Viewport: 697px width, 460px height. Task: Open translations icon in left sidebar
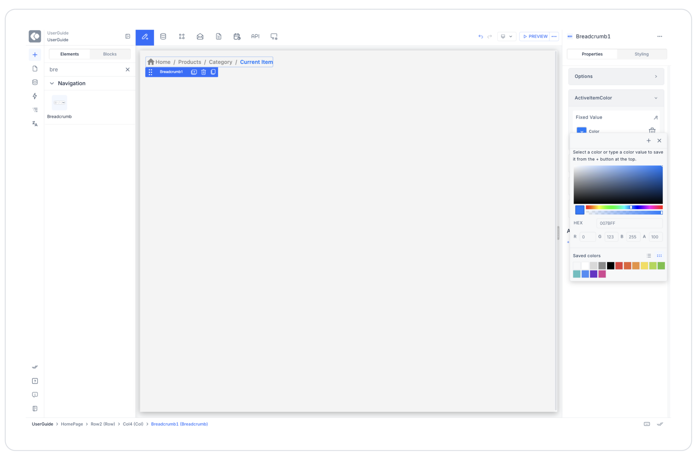(35, 124)
